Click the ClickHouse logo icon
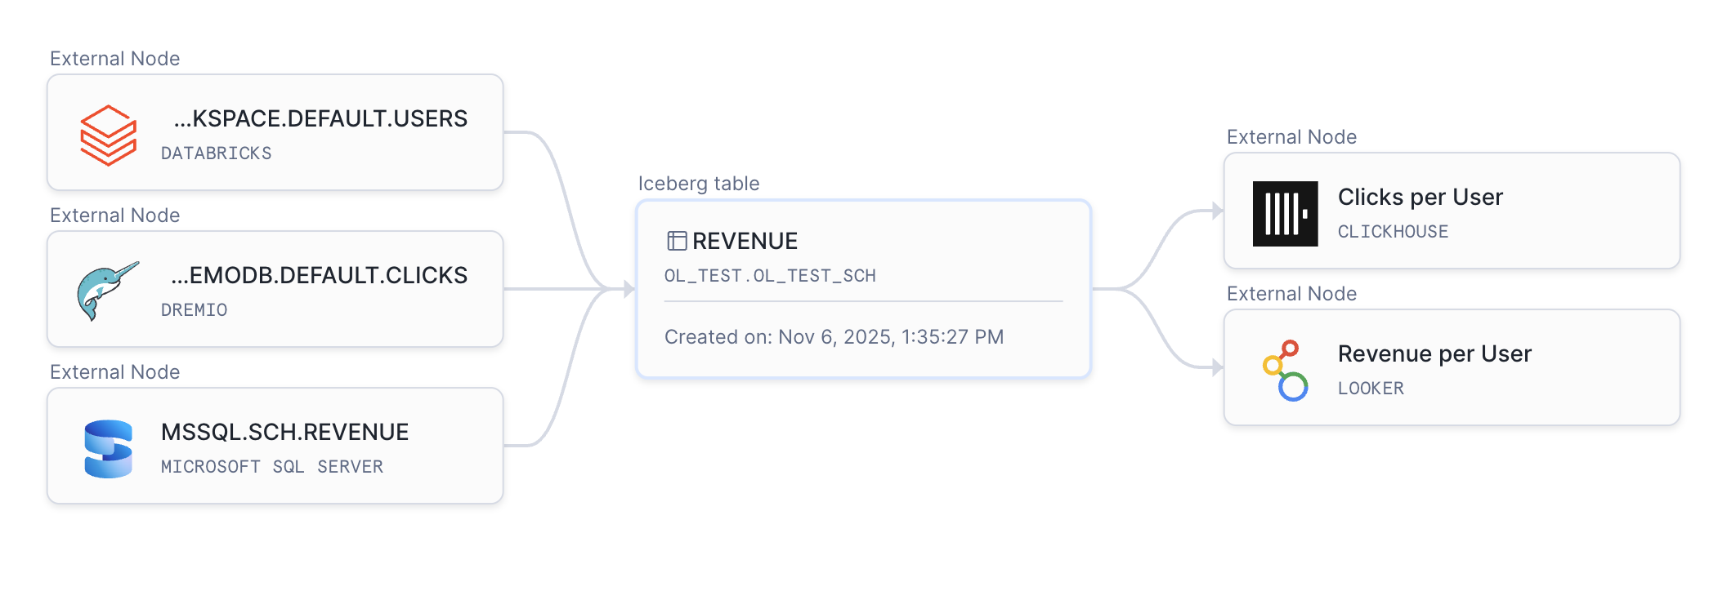The image size is (1736, 591). tap(1285, 214)
